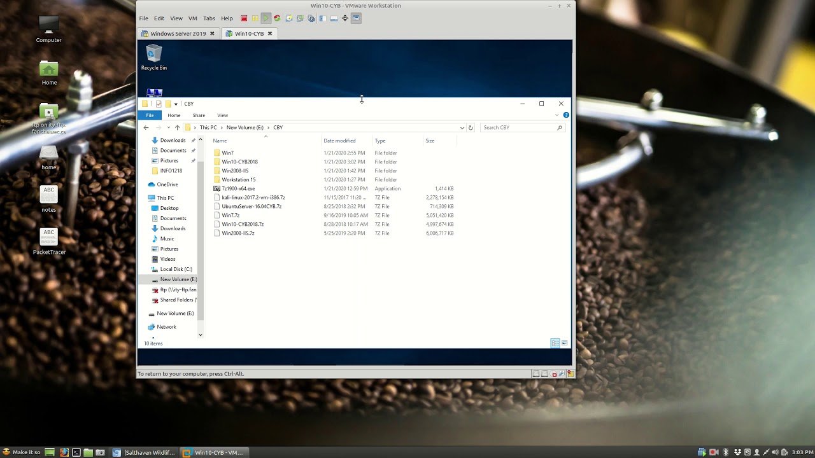Open the PacketTracer desktop icon
The image size is (815, 458).
(49, 242)
